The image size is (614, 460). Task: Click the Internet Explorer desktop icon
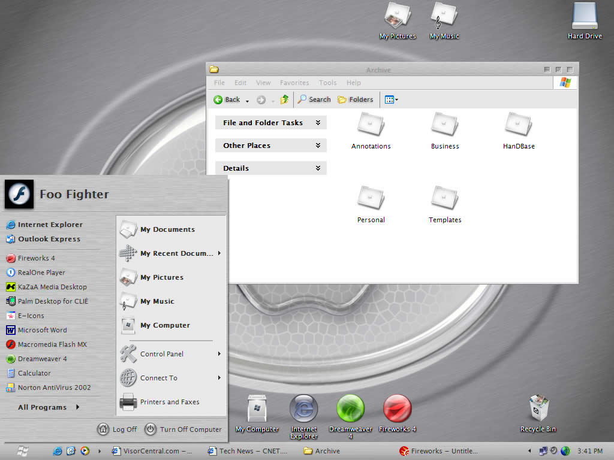coord(304,409)
